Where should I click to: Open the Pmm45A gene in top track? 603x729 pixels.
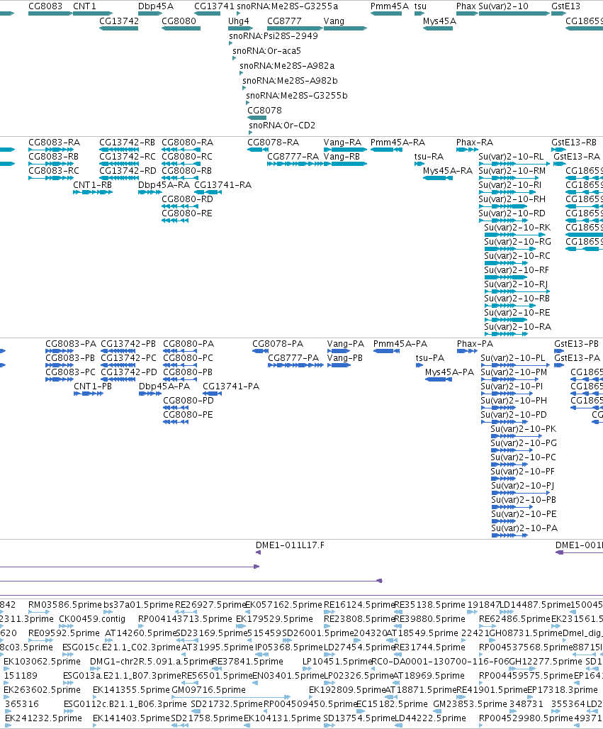[386, 13]
